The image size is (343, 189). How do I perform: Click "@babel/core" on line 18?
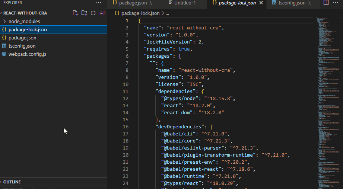[x=180, y=141]
